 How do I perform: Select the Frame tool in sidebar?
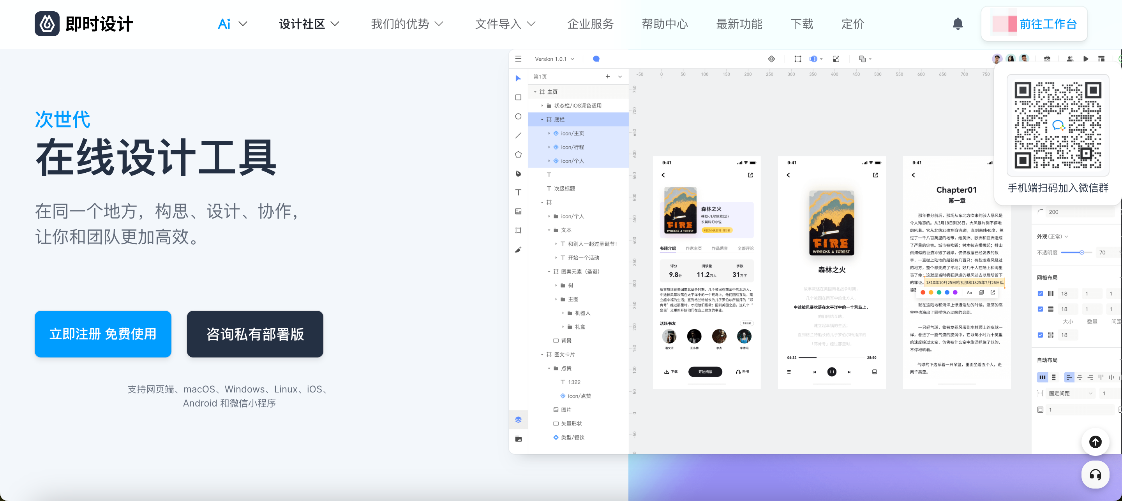pyautogui.click(x=518, y=231)
